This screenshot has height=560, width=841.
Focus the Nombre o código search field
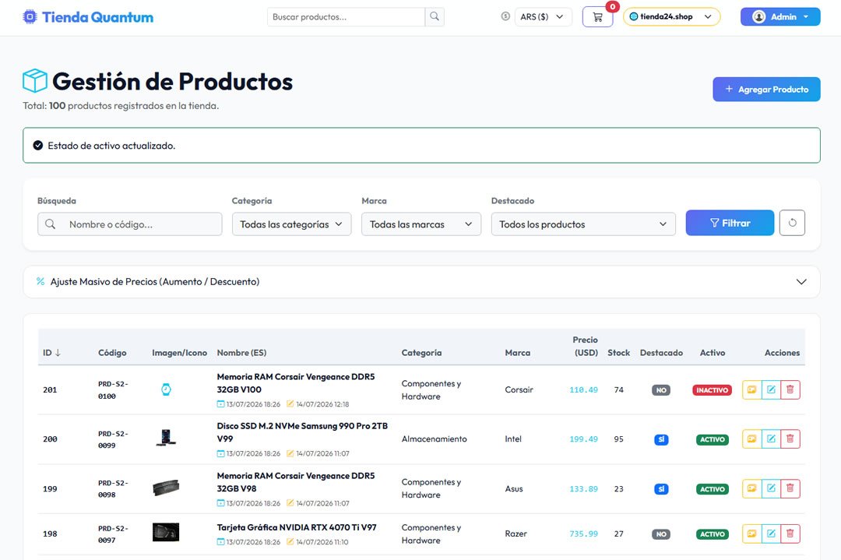point(130,224)
